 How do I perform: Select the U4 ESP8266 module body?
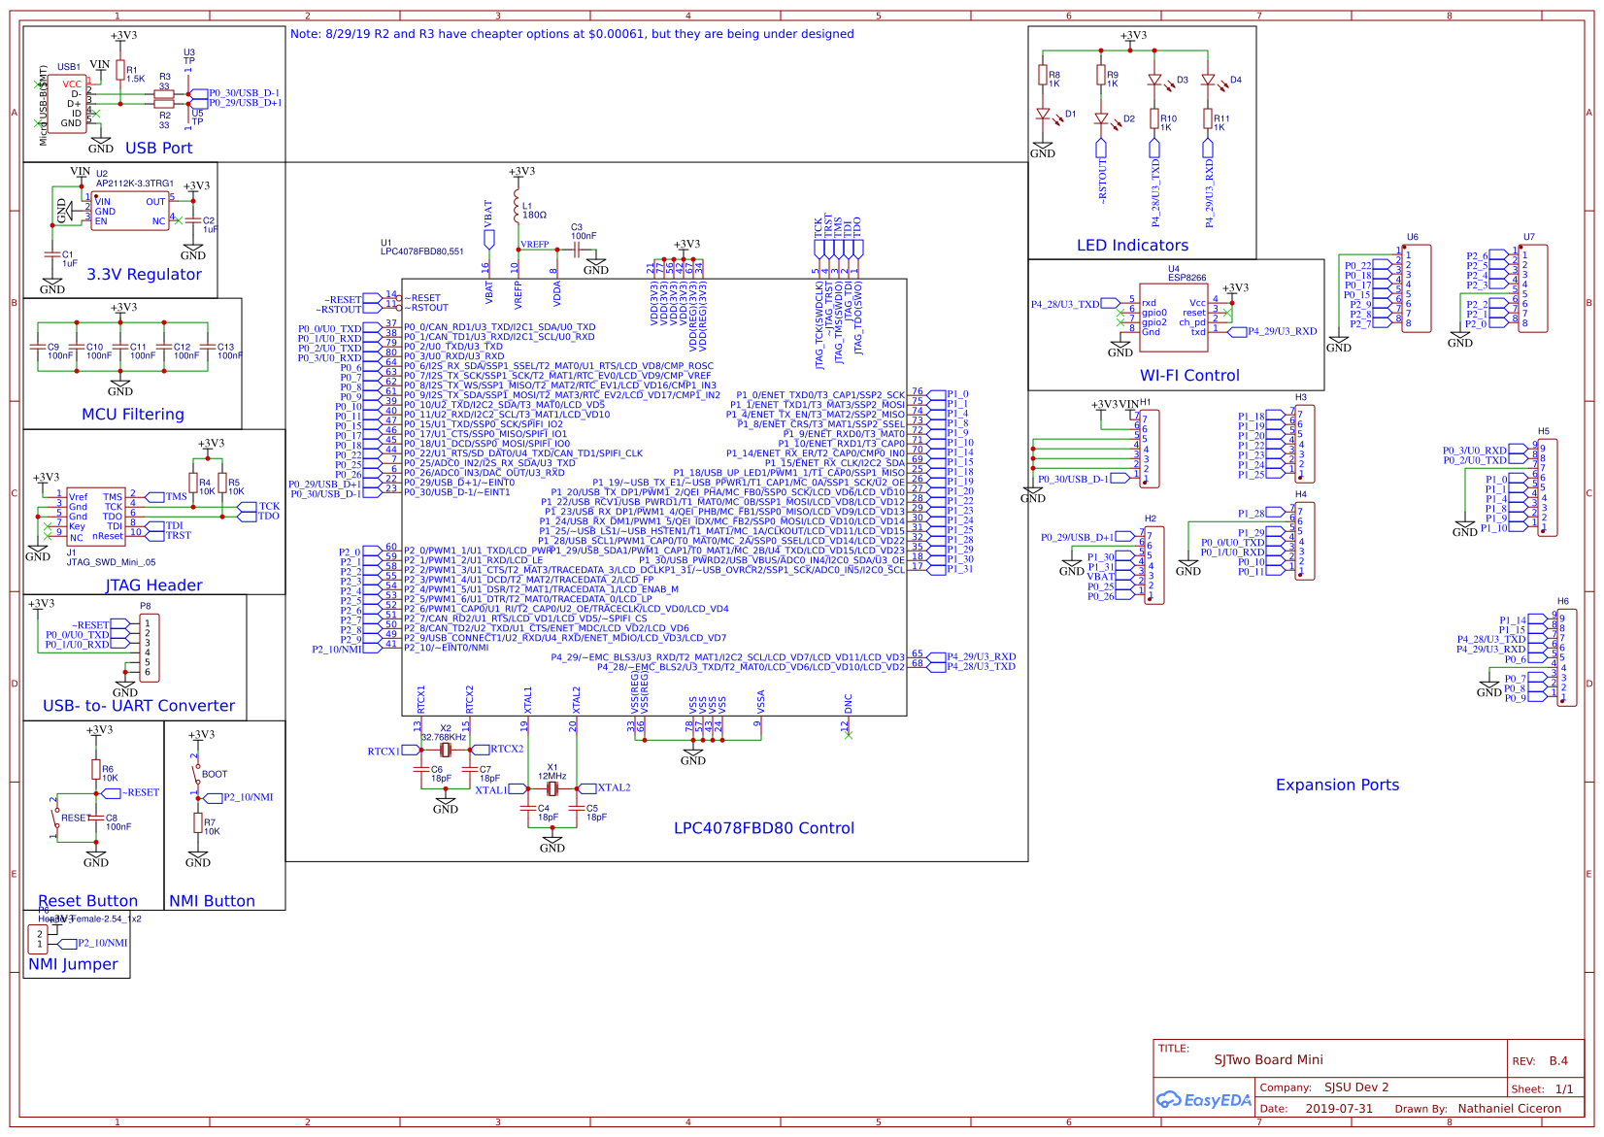click(x=1174, y=318)
